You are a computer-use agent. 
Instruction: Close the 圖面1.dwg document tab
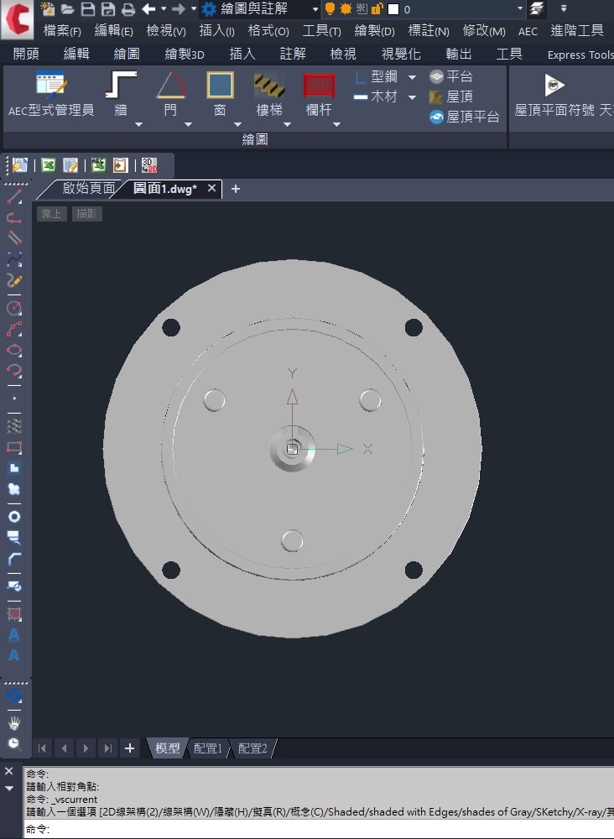point(212,188)
